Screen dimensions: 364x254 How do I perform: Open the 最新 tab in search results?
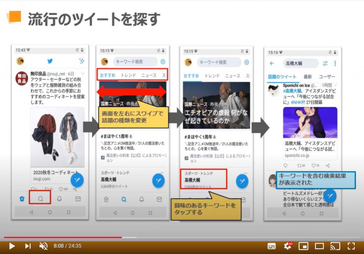point(307,77)
